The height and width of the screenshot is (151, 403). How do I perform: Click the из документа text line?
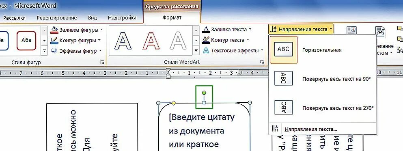196,131
